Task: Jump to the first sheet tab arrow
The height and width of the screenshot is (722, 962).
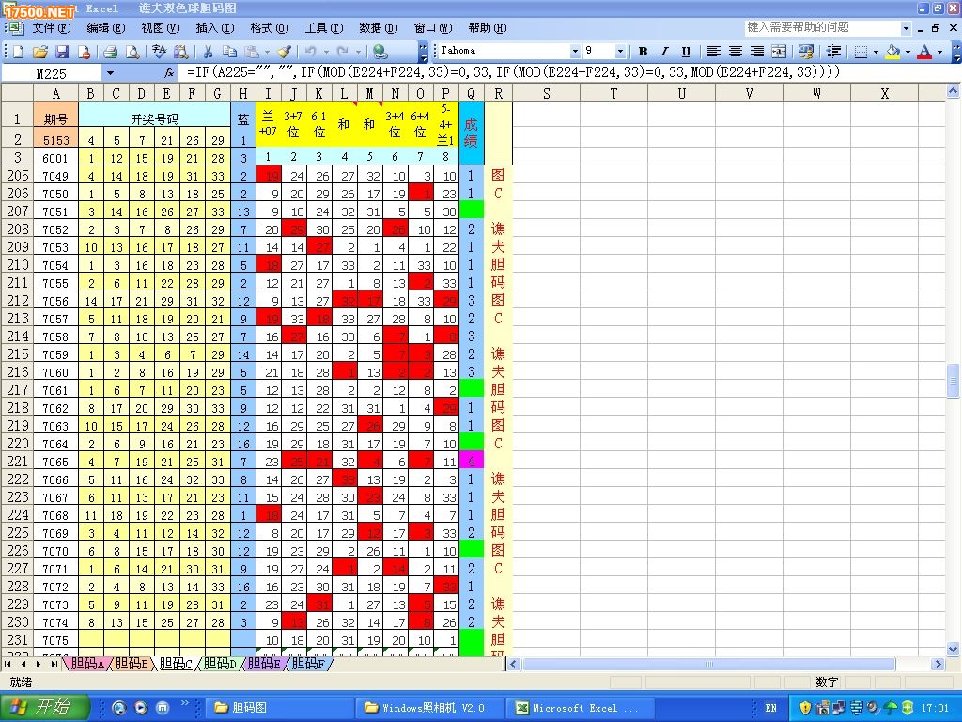Action: (x=8, y=665)
